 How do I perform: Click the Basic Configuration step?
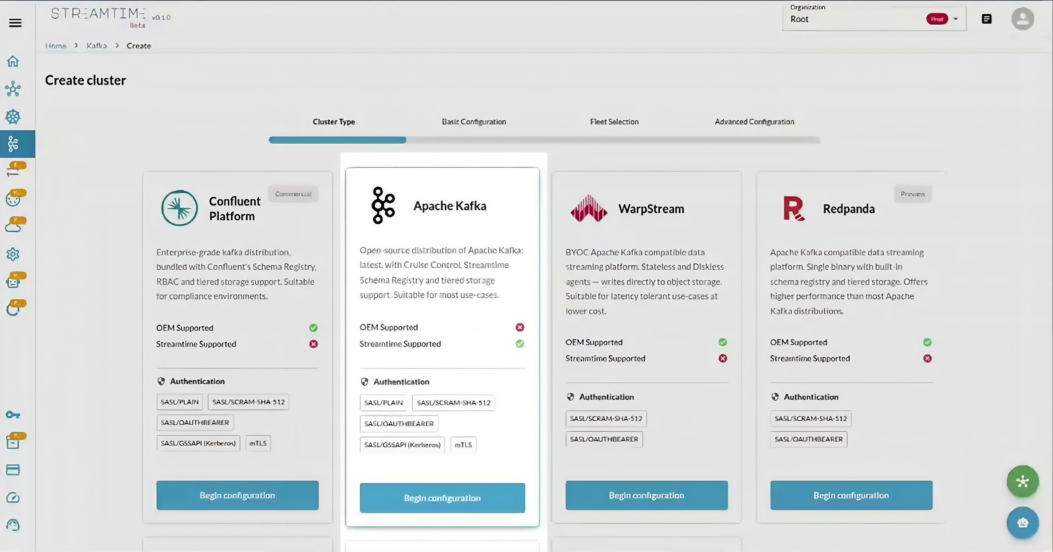[474, 122]
